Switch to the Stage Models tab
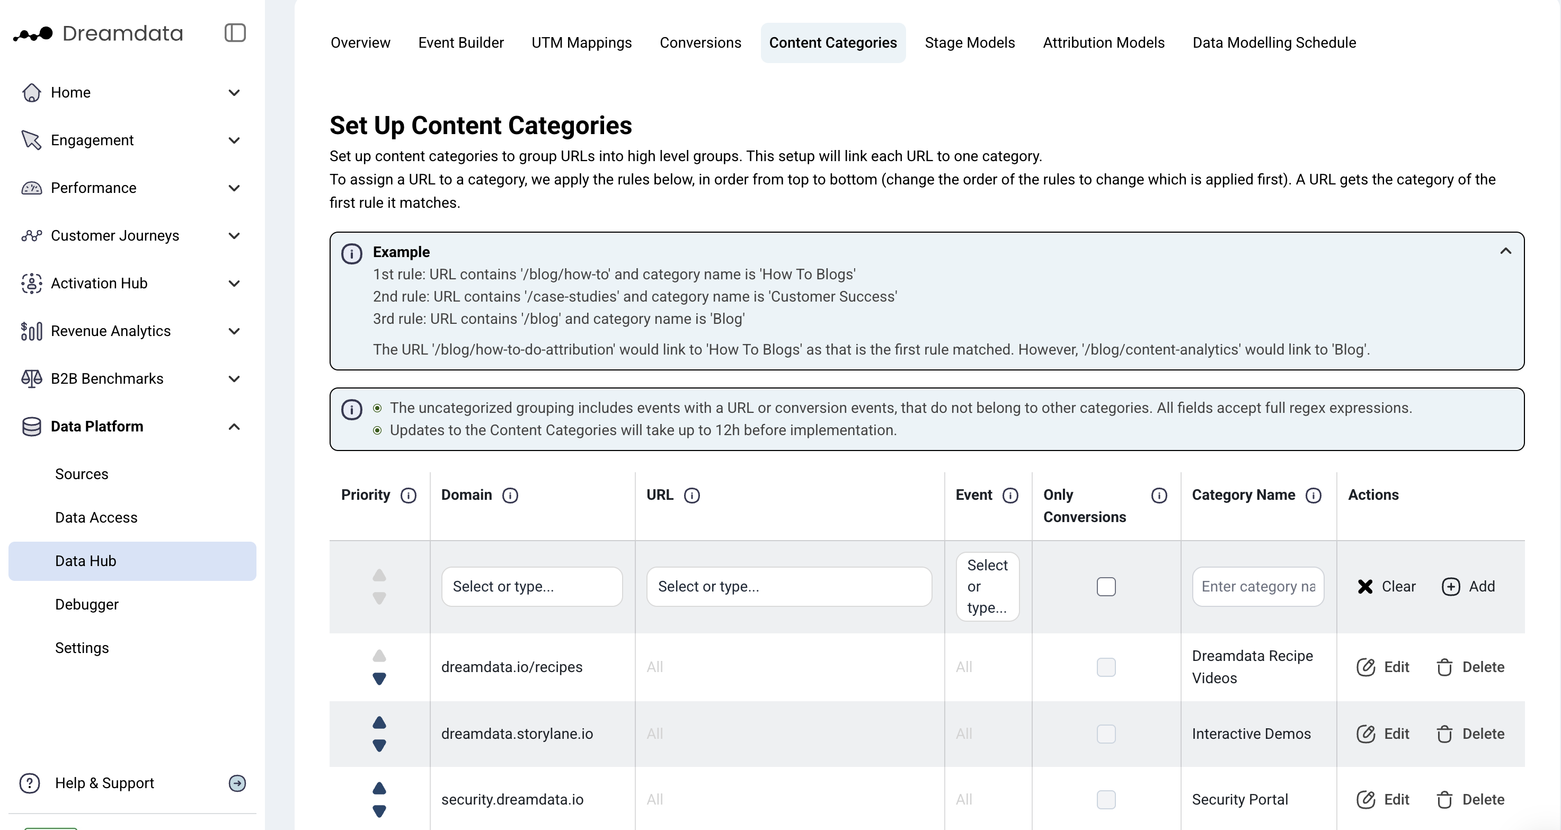The image size is (1561, 830). click(970, 42)
